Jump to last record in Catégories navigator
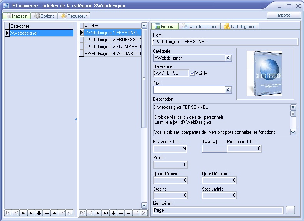304x221 pixels. coord(31,213)
